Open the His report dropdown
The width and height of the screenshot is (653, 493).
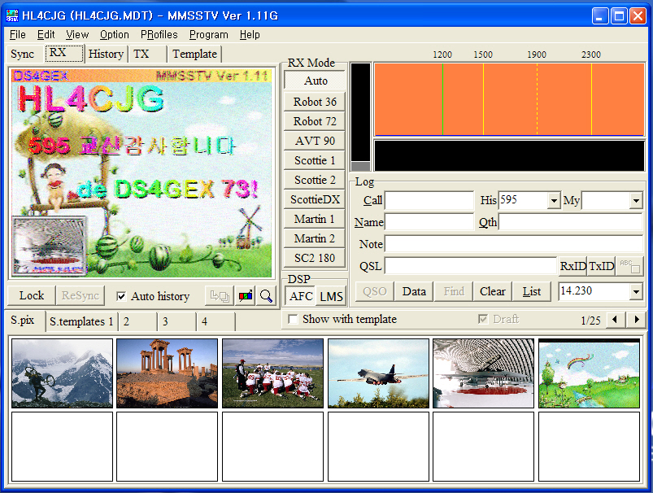point(554,201)
